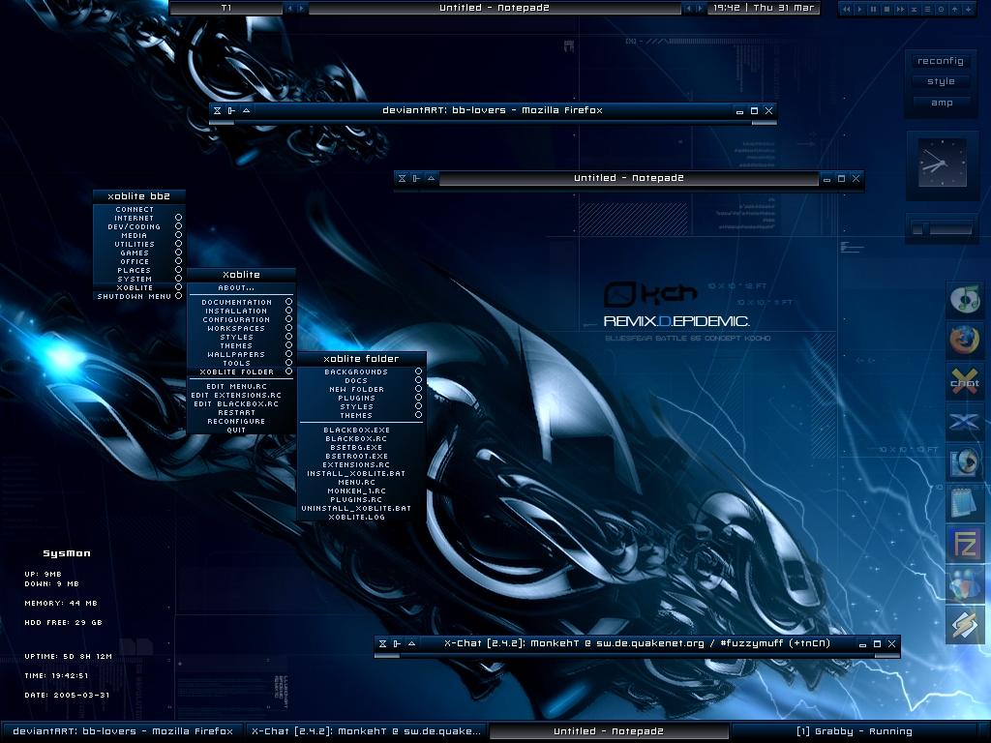Switch to deviantART Firefox taskbar button
Screen dimensions: 991x743
click(x=123, y=731)
